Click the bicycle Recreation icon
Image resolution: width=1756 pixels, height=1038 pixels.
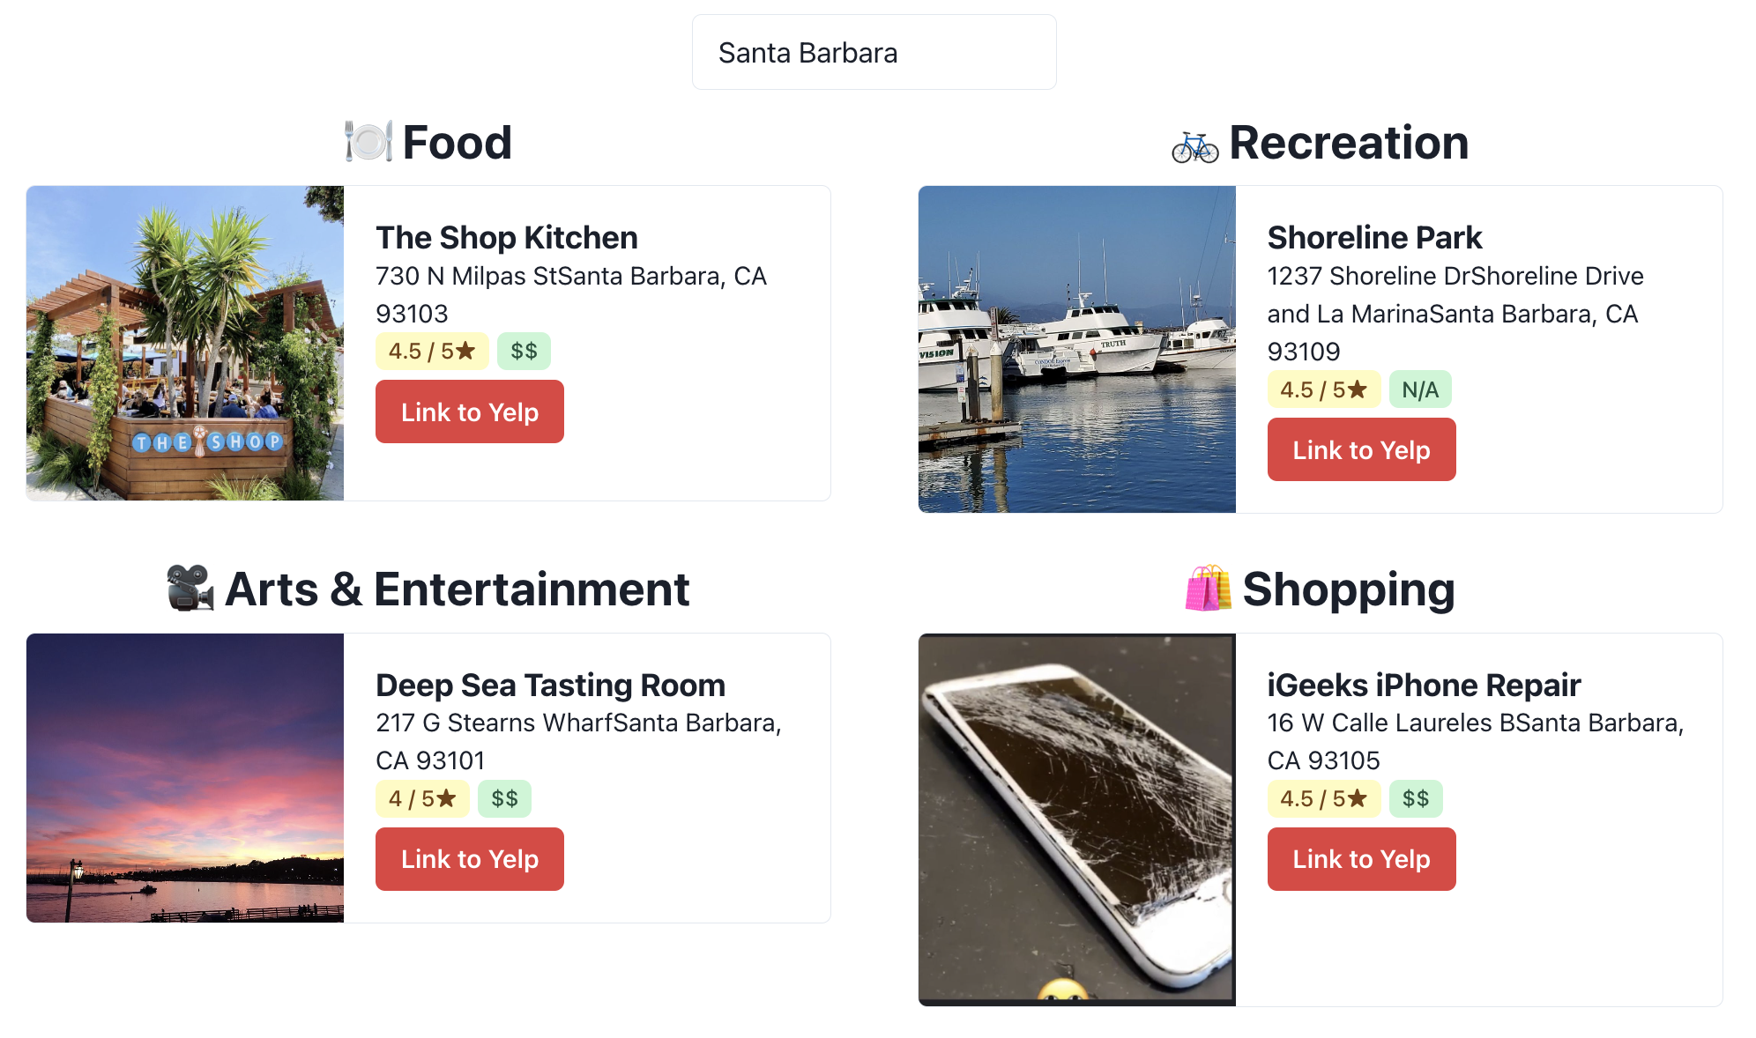[x=1194, y=147]
